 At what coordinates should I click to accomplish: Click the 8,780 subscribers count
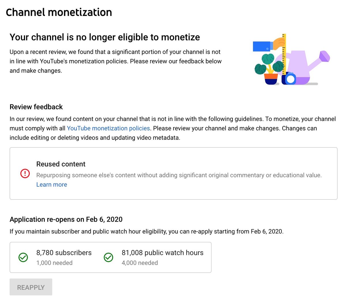click(64, 253)
